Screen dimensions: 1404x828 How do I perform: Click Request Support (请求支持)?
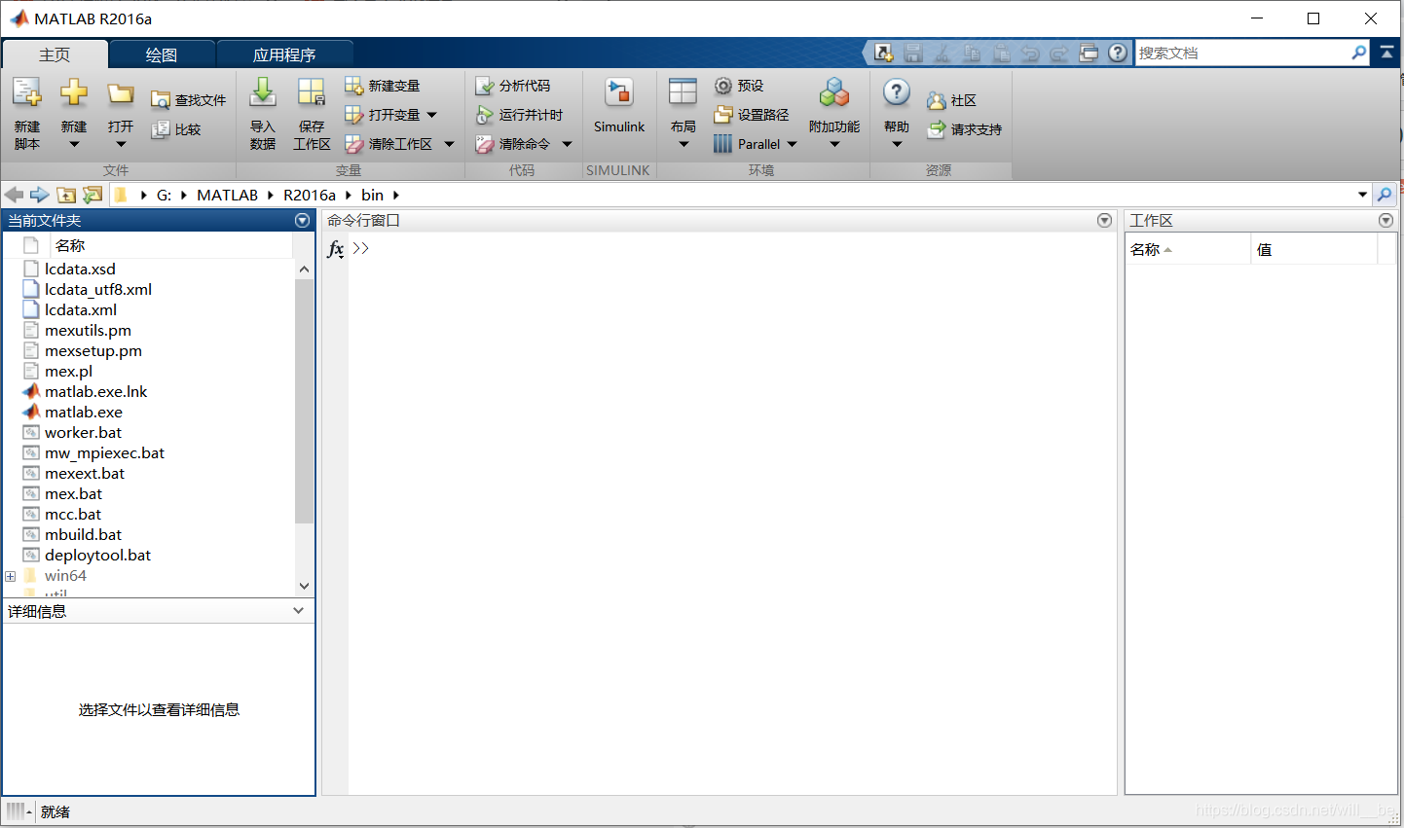click(x=964, y=129)
